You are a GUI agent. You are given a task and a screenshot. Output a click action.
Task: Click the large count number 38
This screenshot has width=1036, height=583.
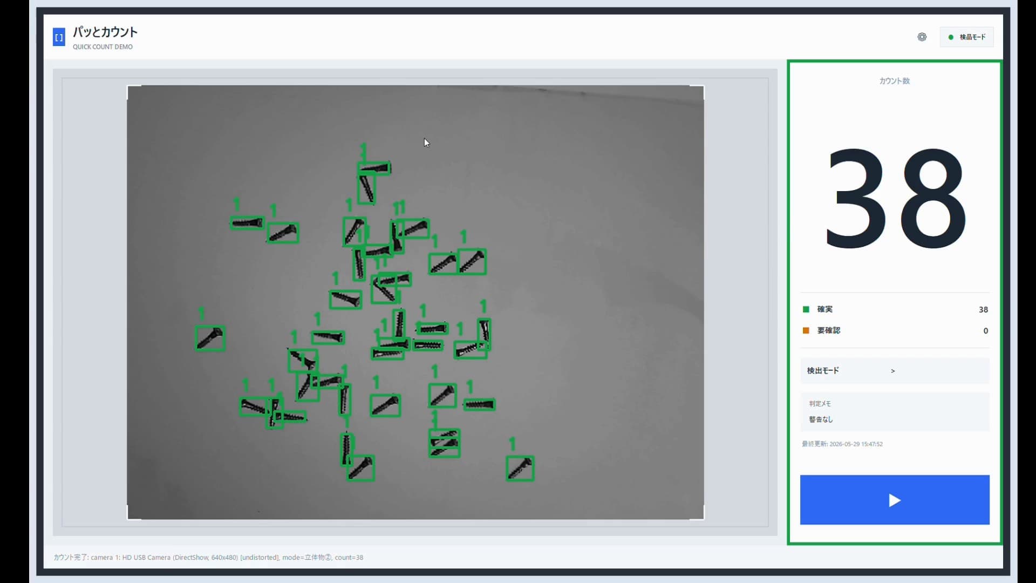(x=895, y=198)
